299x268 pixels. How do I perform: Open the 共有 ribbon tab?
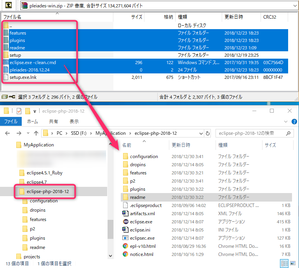tap(54, 122)
